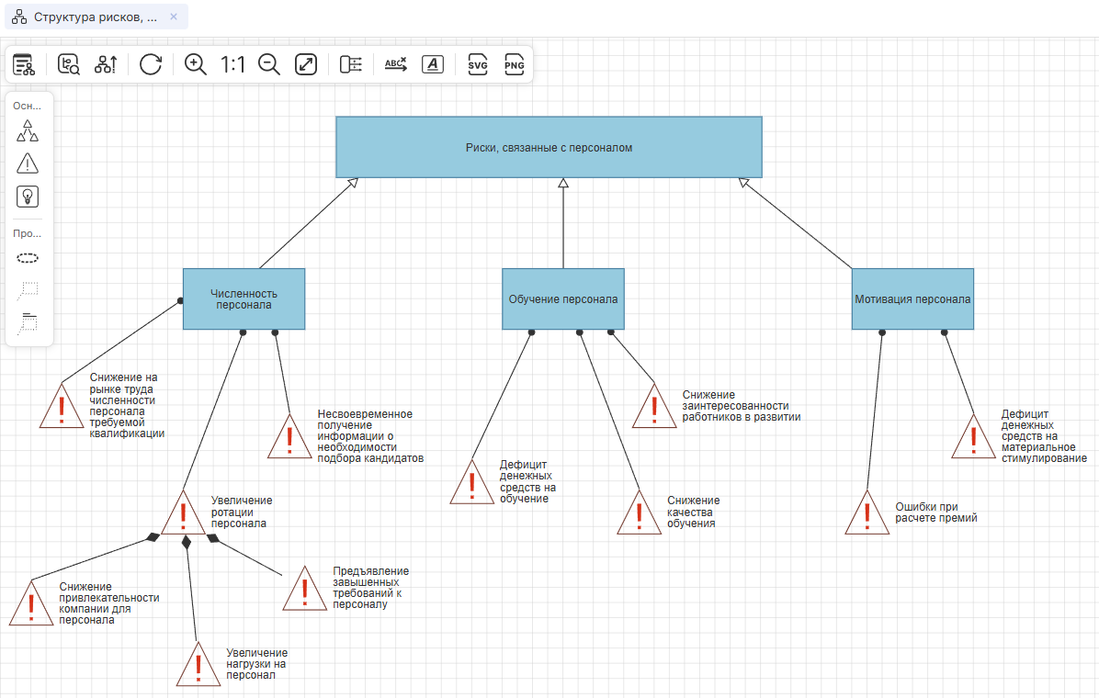Click the fit-to-screen expand icon

[x=305, y=64]
